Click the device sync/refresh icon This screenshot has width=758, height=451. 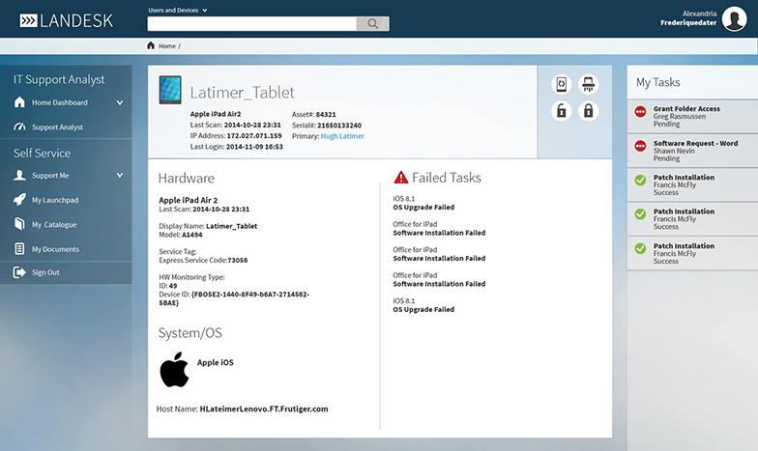pos(561,85)
